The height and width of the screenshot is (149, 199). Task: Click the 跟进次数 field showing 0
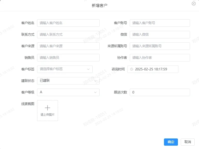pos(160,92)
